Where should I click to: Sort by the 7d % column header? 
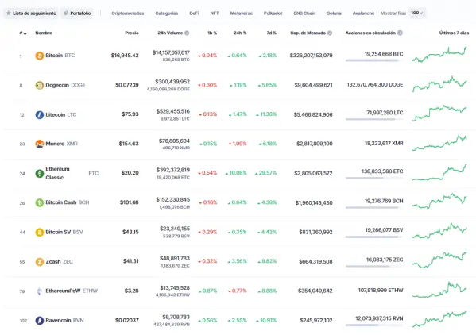272,33
